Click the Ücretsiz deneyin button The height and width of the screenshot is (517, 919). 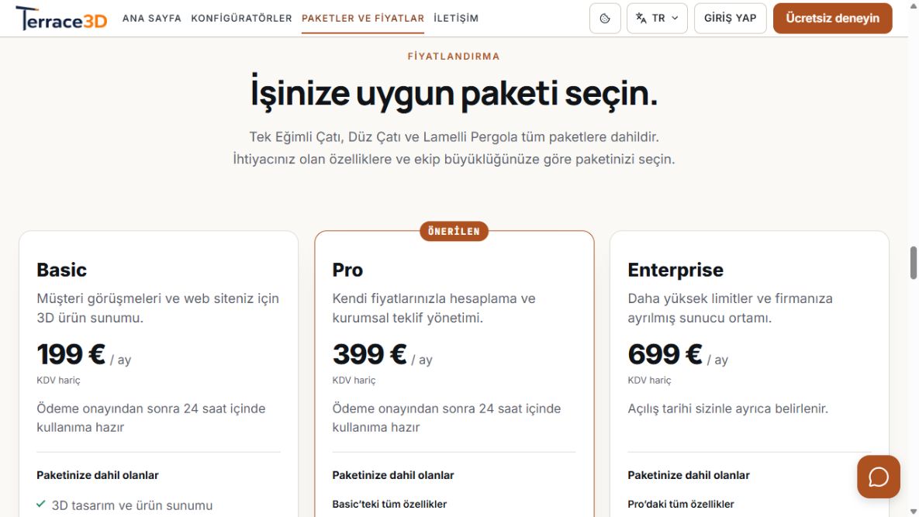[x=832, y=18]
